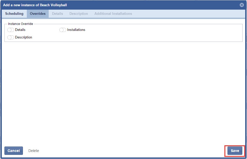This screenshot has height=159, width=247.
Task: Click the empty area below Instance Override box
Action: [123, 91]
